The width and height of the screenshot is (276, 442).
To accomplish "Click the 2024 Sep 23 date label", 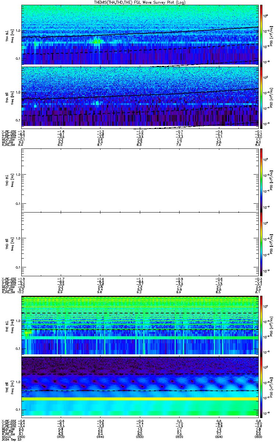I will pos(11,440).
